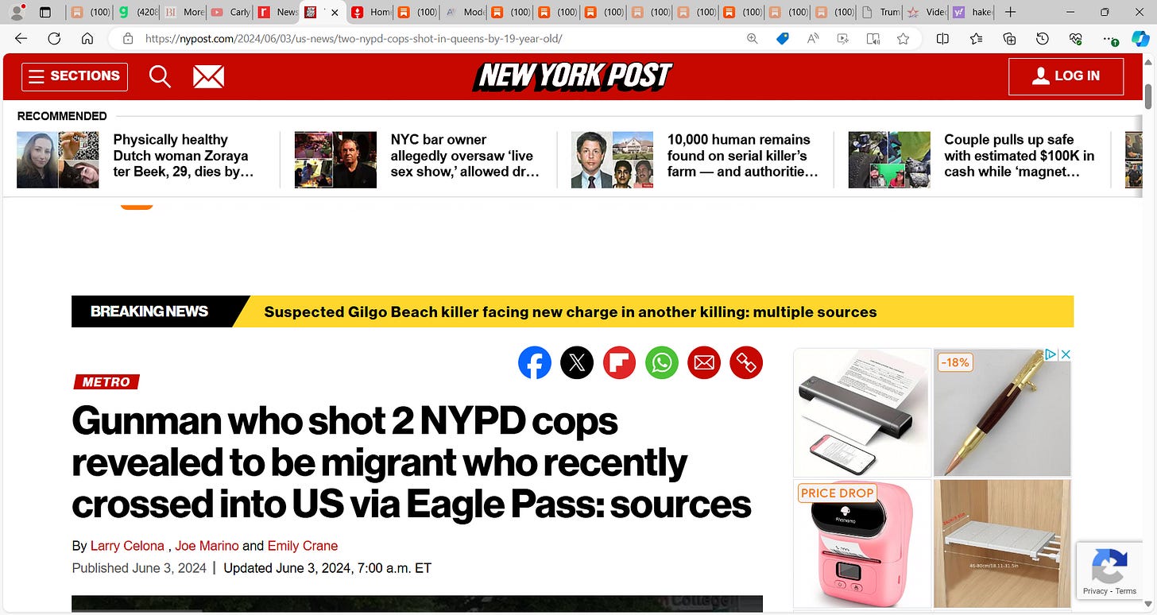Share the article on X
Image resolution: width=1157 pixels, height=615 pixels.
577,363
